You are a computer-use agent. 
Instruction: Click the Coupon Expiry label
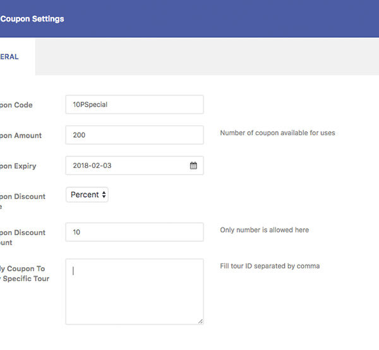pos(18,166)
